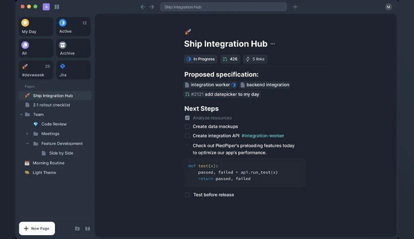Click the In Progress status chip
Screen dimensions: 414x239
pyautogui.click(x=201, y=59)
